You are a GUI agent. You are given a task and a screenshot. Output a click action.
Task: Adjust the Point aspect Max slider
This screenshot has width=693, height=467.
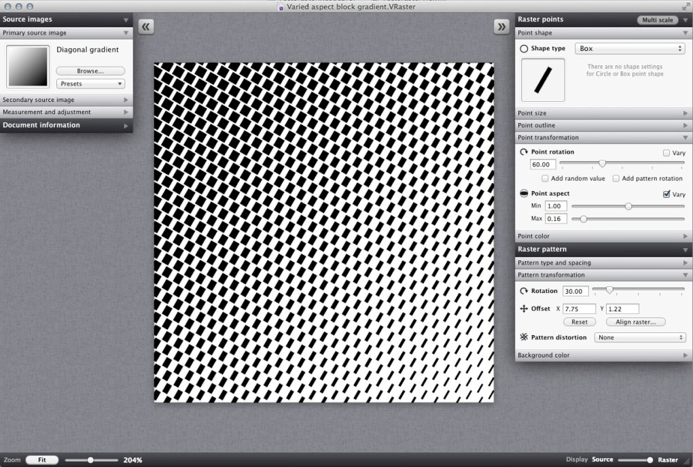tap(584, 219)
